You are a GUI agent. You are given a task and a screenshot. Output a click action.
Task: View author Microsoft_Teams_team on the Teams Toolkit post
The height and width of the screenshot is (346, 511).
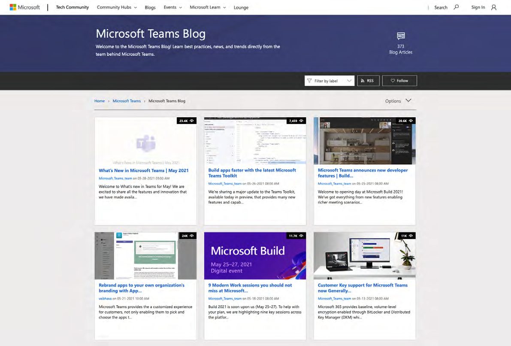tap(225, 184)
